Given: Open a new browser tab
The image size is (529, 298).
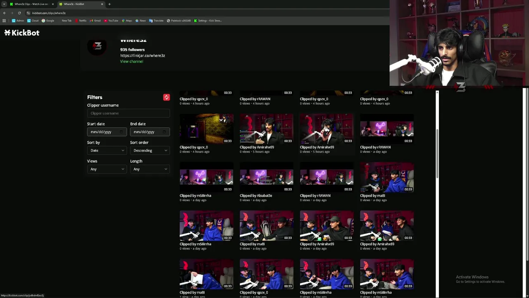Looking at the screenshot, I should tap(109, 4).
